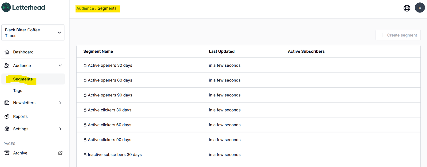Open the Active openers 30 days segment
This screenshot has height=167, width=427.
point(110,65)
